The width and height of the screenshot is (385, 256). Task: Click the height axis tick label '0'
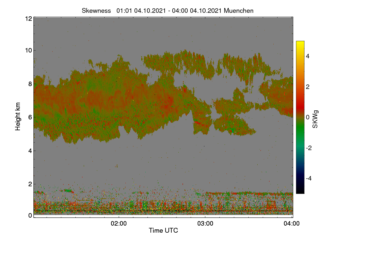point(30,215)
